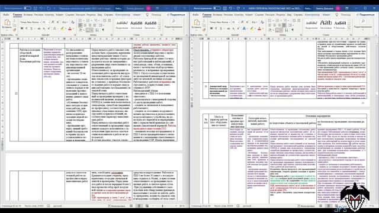Insert bulleted list in left window
Screen dimensions: 379x213
pyautogui.click(x=81, y=21)
